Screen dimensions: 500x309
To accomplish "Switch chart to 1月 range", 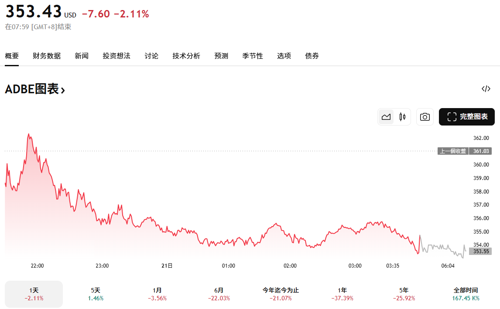I will pyautogui.click(x=157, y=294).
